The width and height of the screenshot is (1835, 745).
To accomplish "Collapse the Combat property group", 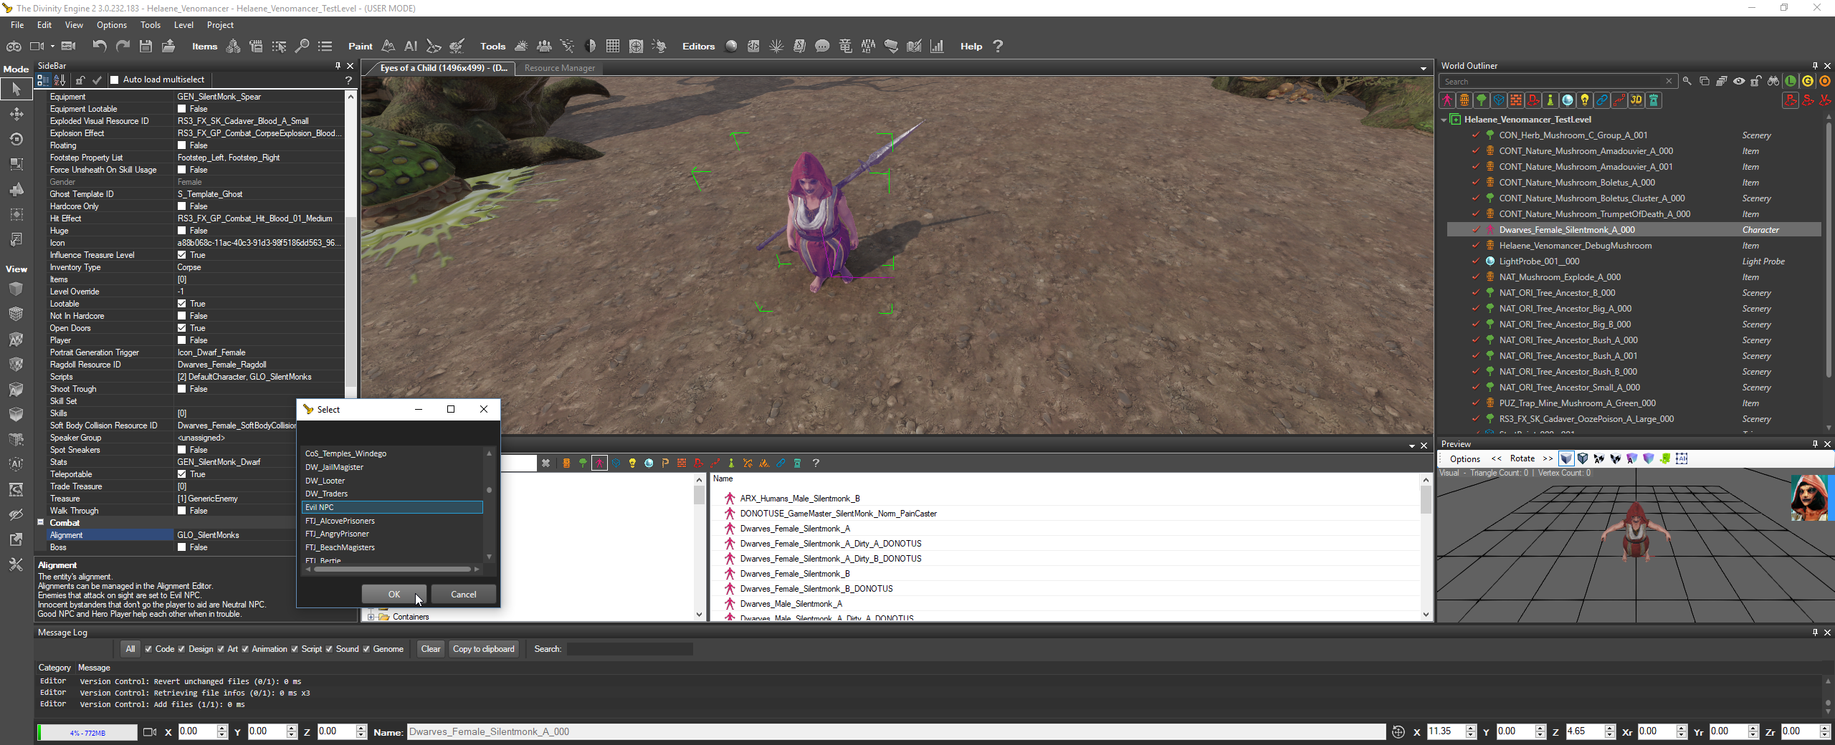I will pos(41,522).
